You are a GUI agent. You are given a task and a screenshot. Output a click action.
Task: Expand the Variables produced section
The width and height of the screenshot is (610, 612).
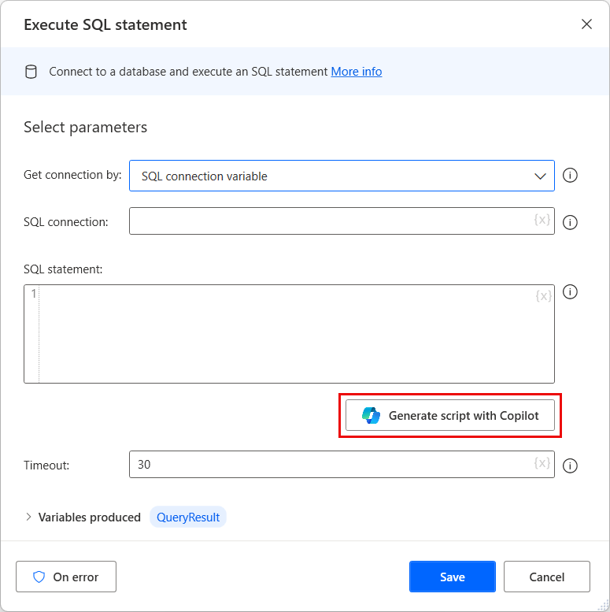29,517
